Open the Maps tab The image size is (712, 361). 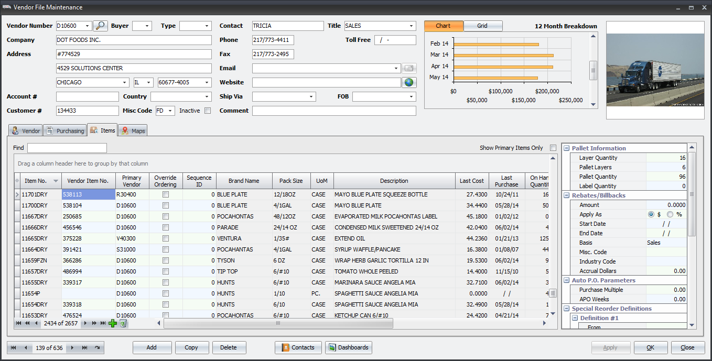pyautogui.click(x=132, y=130)
